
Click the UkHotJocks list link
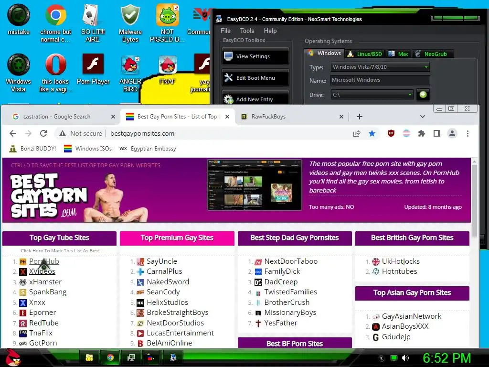tap(401, 261)
